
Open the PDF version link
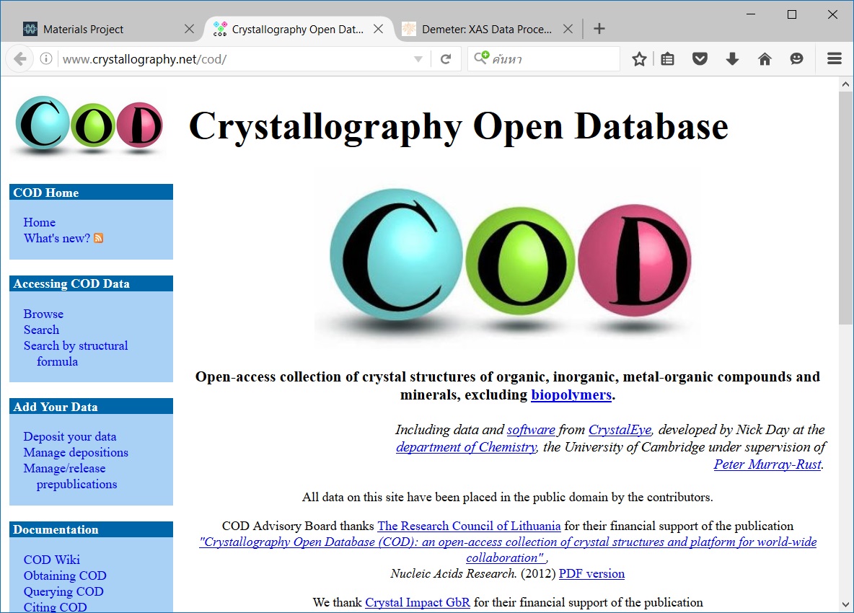(x=591, y=573)
